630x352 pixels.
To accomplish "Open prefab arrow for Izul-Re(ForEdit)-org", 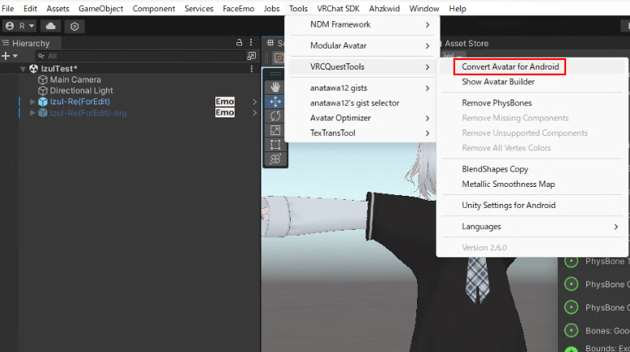I will coord(254,113).
